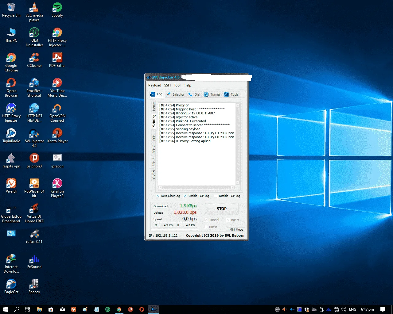Switch to the Tools tab
This screenshot has width=393, height=314.
coord(231,94)
